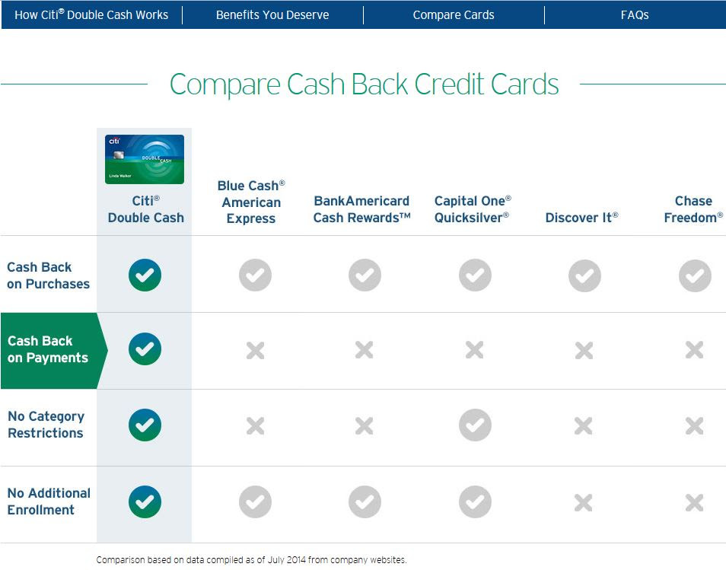Click BankAmericard checkmark for No Additional Enrollment
Viewport: 726px width, 570px height.
coord(365,502)
